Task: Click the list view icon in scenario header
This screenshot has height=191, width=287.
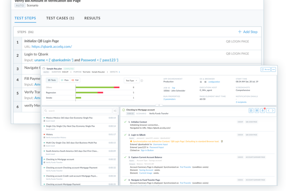Action: tap(257, 110)
